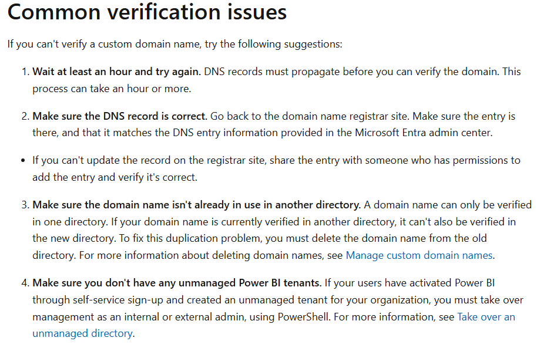This screenshot has width=547, height=358.
Task: Click list number 2 marker
Action: [25, 116]
